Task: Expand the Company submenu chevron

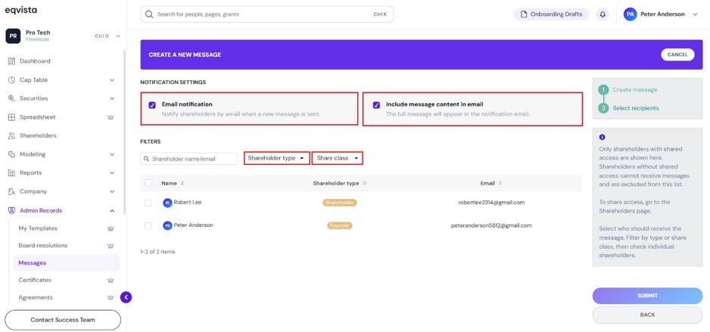Action: pos(112,191)
